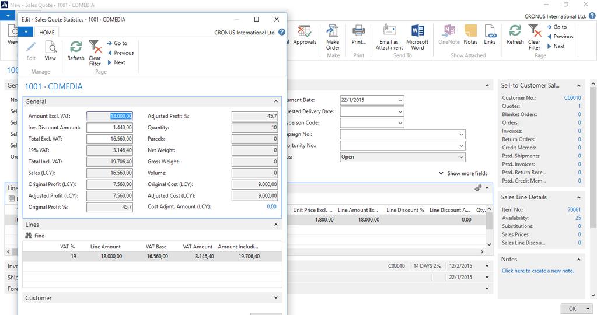Collapse the Sell-to Customer Sales factbox

point(578,86)
